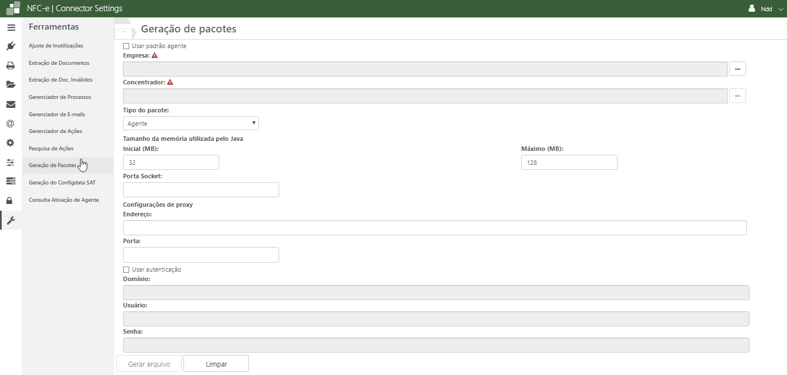The height and width of the screenshot is (375, 787).
Task: Open the gear settings sidebar icon
Action: click(x=11, y=143)
